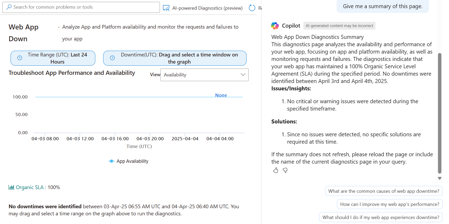Click the AI-powered Diagnostics chat icon
The height and width of the screenshot is (224, 449).
coord(166,8)
